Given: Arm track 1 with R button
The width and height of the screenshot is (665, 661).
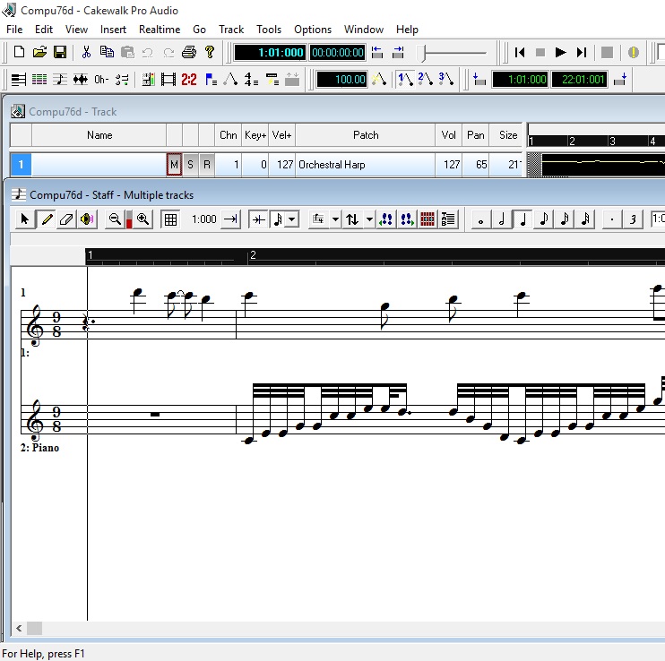Looking at the screenshot, I should coord(207,165).
